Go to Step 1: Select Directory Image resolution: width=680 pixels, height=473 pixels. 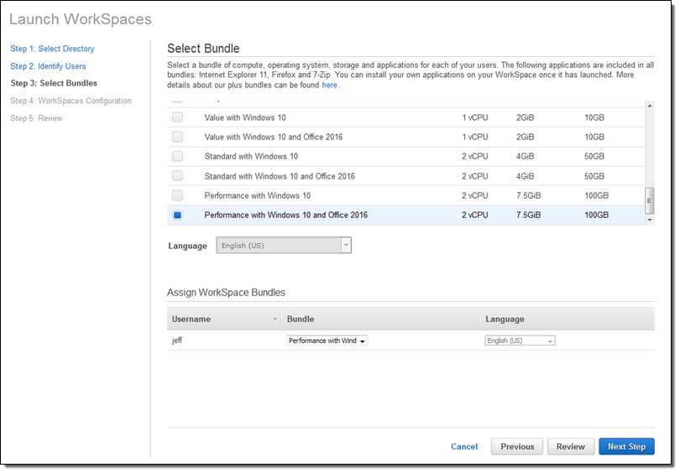tap(52, 49)
